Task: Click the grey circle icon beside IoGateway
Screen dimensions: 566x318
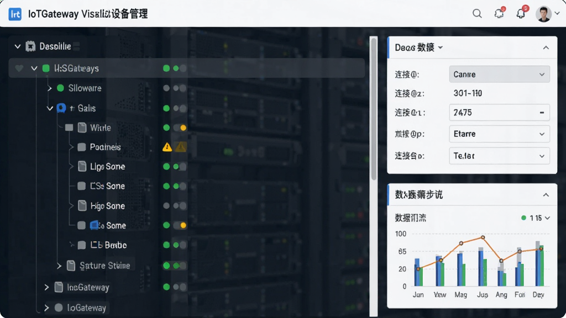Action: (59, 308)
